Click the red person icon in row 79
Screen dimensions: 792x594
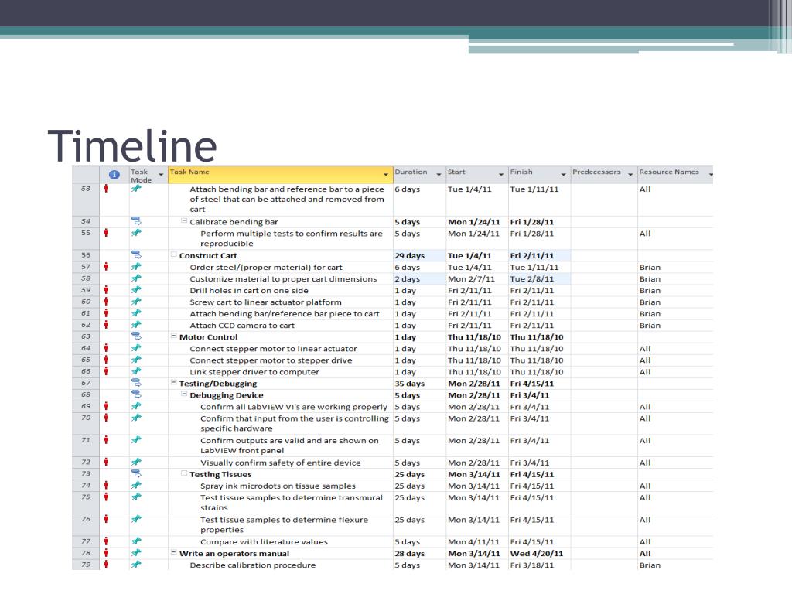coord(106,564)
